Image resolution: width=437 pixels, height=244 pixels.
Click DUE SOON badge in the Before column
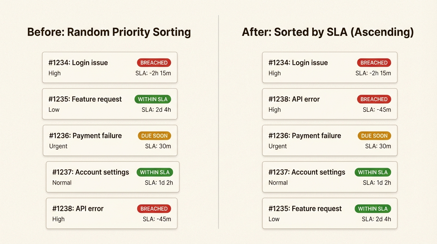(x=154, y=136)
